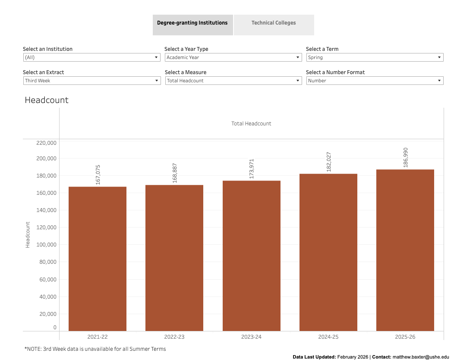Screen dimensions: 476x362
Task: Click the 2025-26 x-axis label
Action: pyautogui.click(x=405, y=337)
